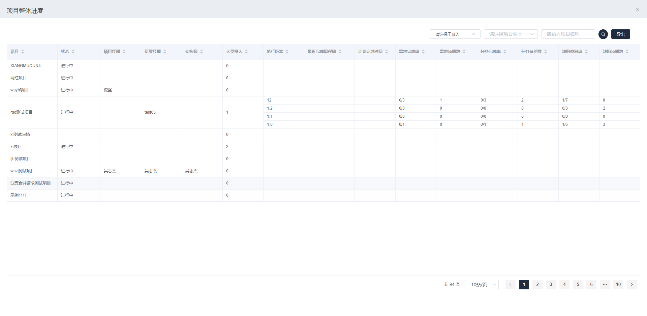Go to page 2
The width and height of the screenshot is (647, 316).
click(537, 285)
